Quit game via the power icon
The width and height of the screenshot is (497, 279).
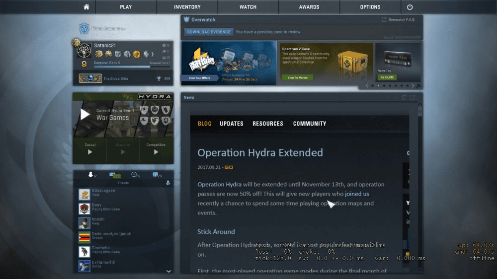click(x=410, y=6)
